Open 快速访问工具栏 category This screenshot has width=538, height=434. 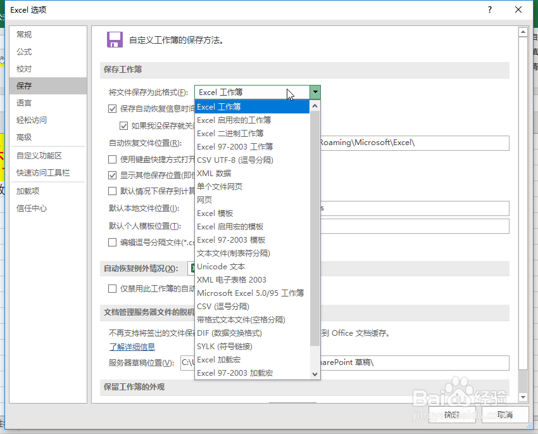click(x=48, y=173)
